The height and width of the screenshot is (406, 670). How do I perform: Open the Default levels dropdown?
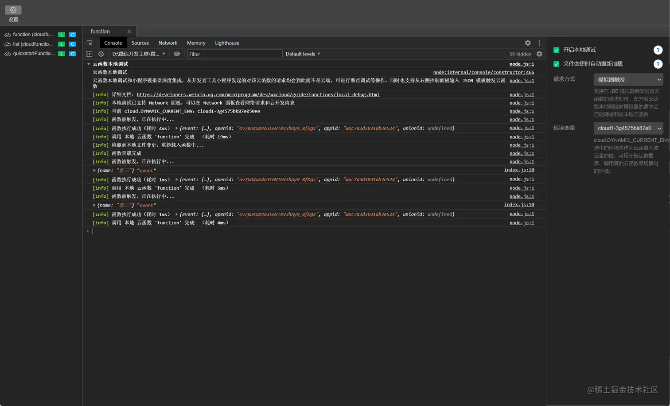tap(303, 54)
